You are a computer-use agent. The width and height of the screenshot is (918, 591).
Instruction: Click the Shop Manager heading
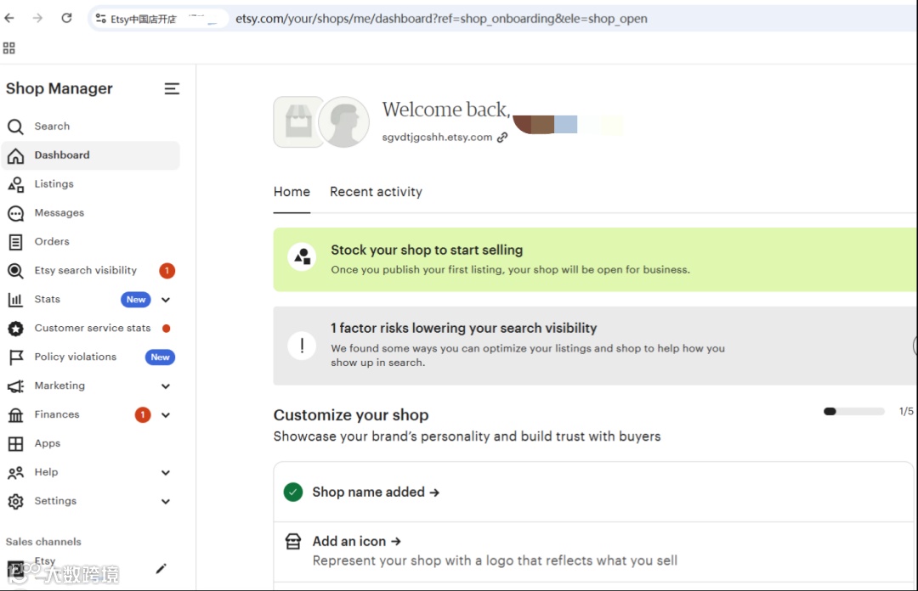59,88
